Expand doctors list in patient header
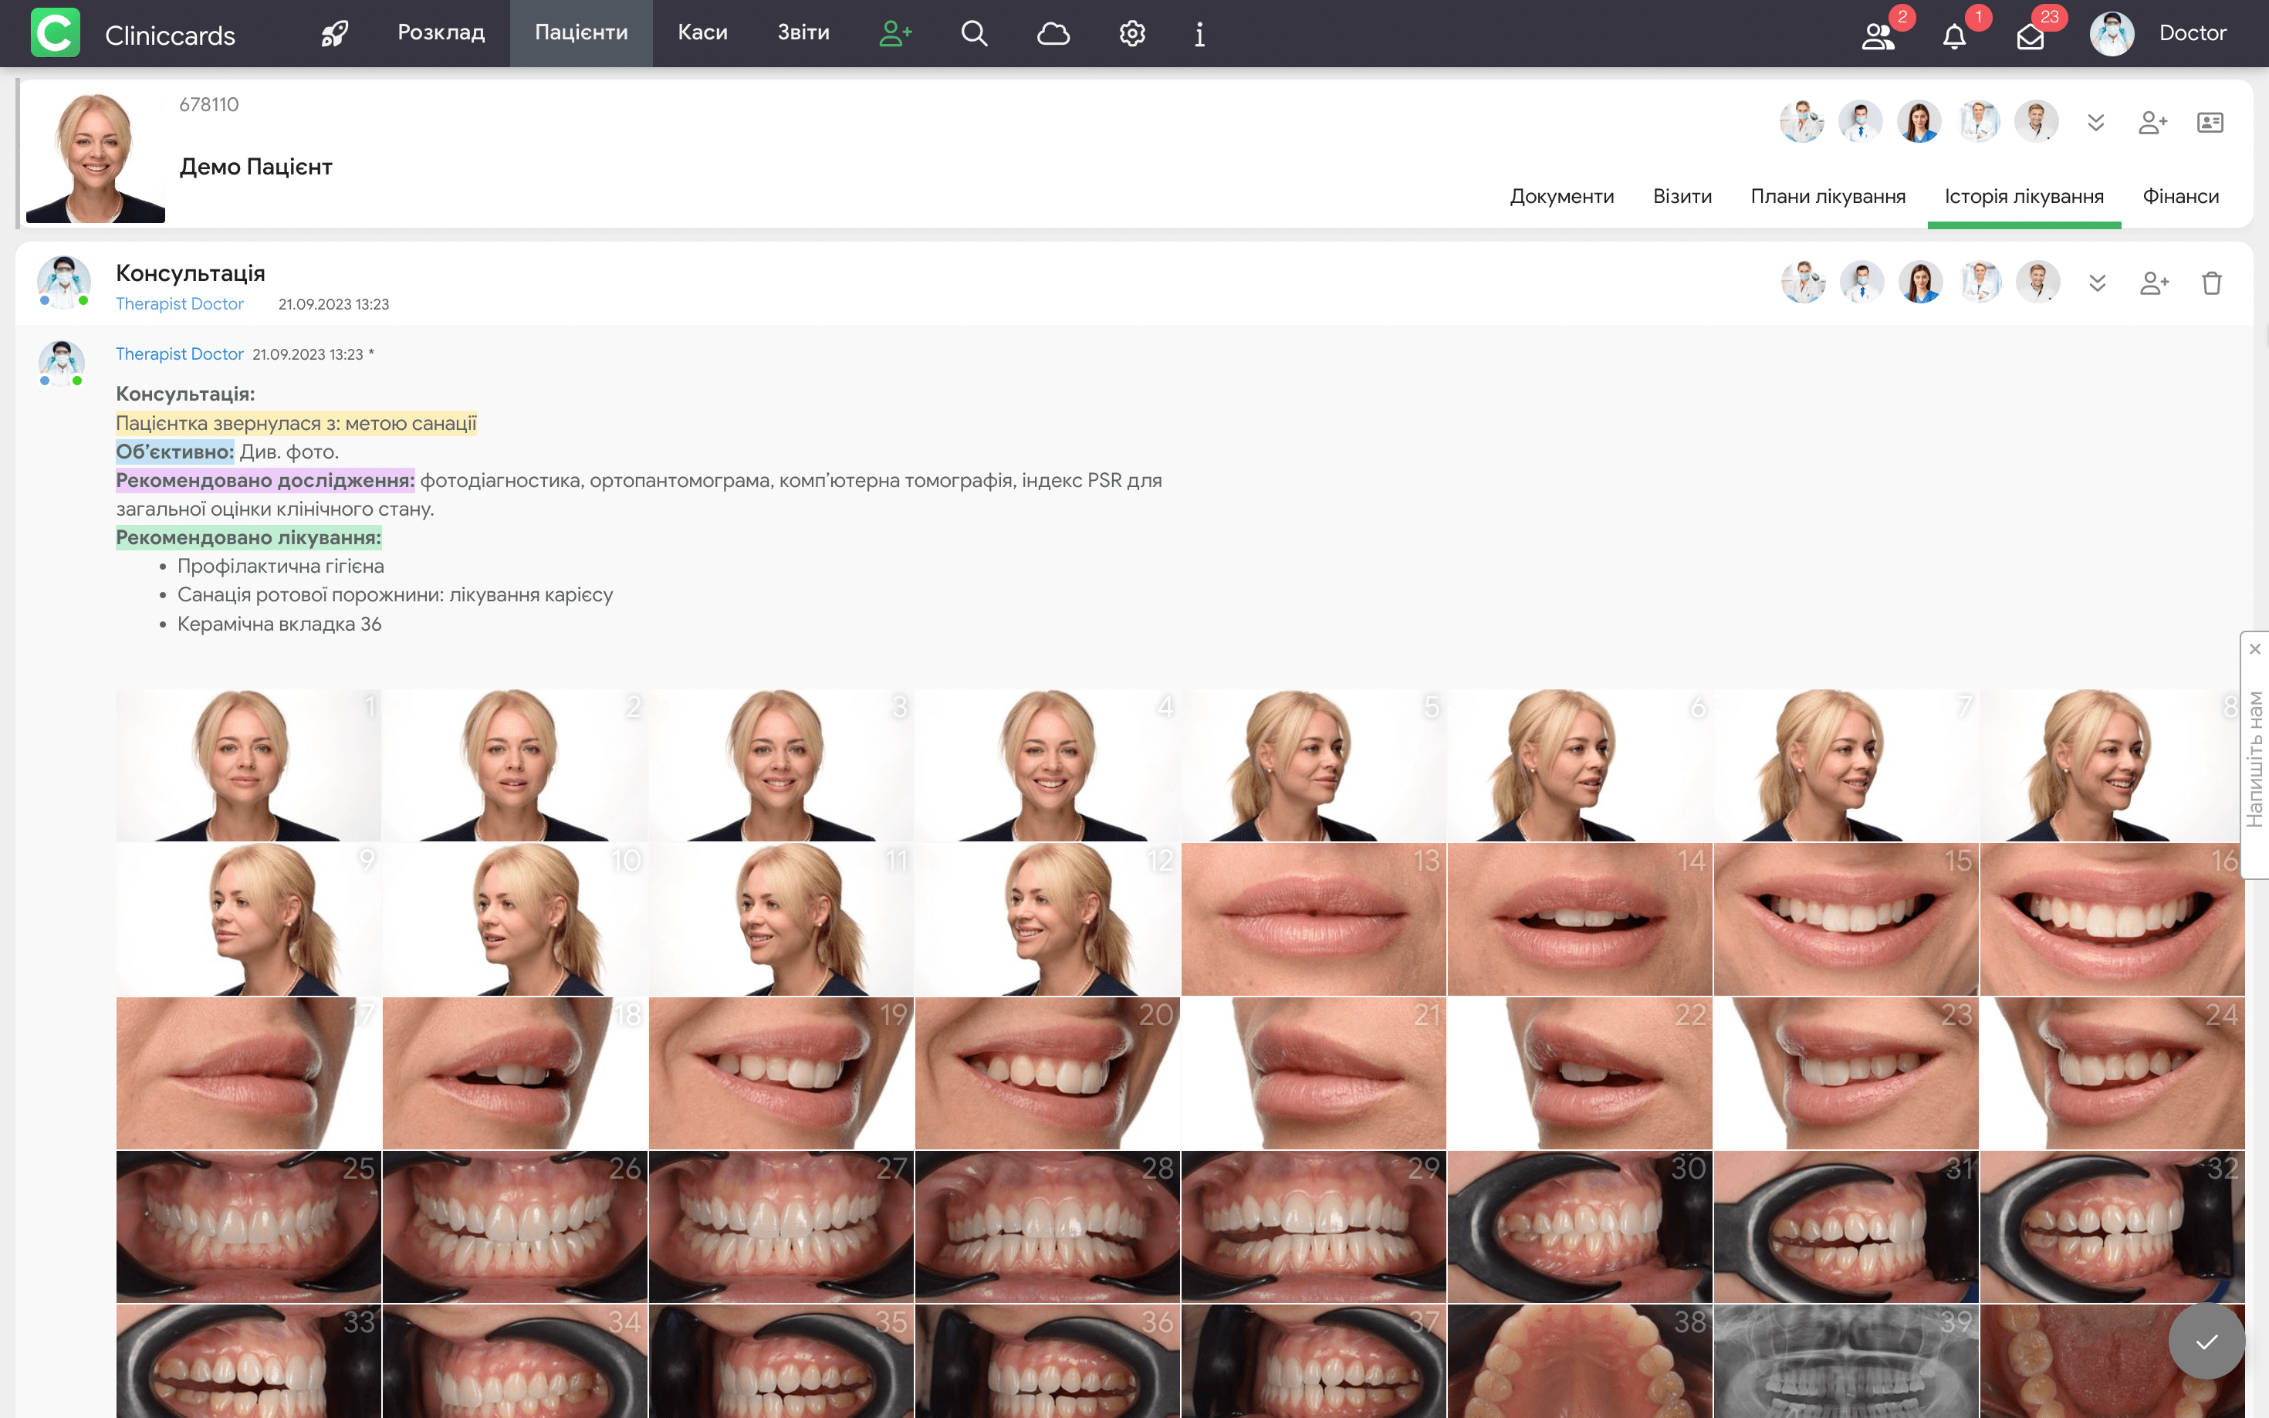This screenshot has width=2269, height=1418. click(x=2096, y=123)
